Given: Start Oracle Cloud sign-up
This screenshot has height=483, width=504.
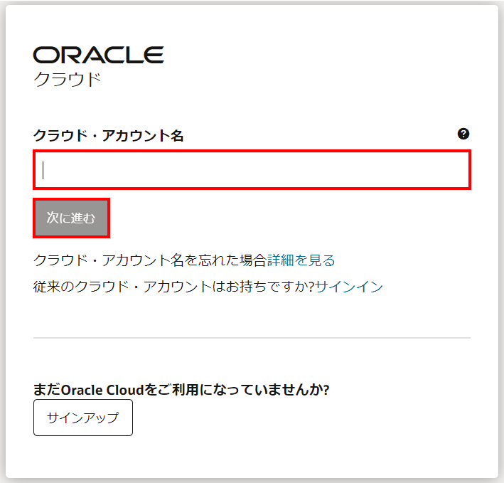Looking at the screenshot, I should click(x=82, y=418).
